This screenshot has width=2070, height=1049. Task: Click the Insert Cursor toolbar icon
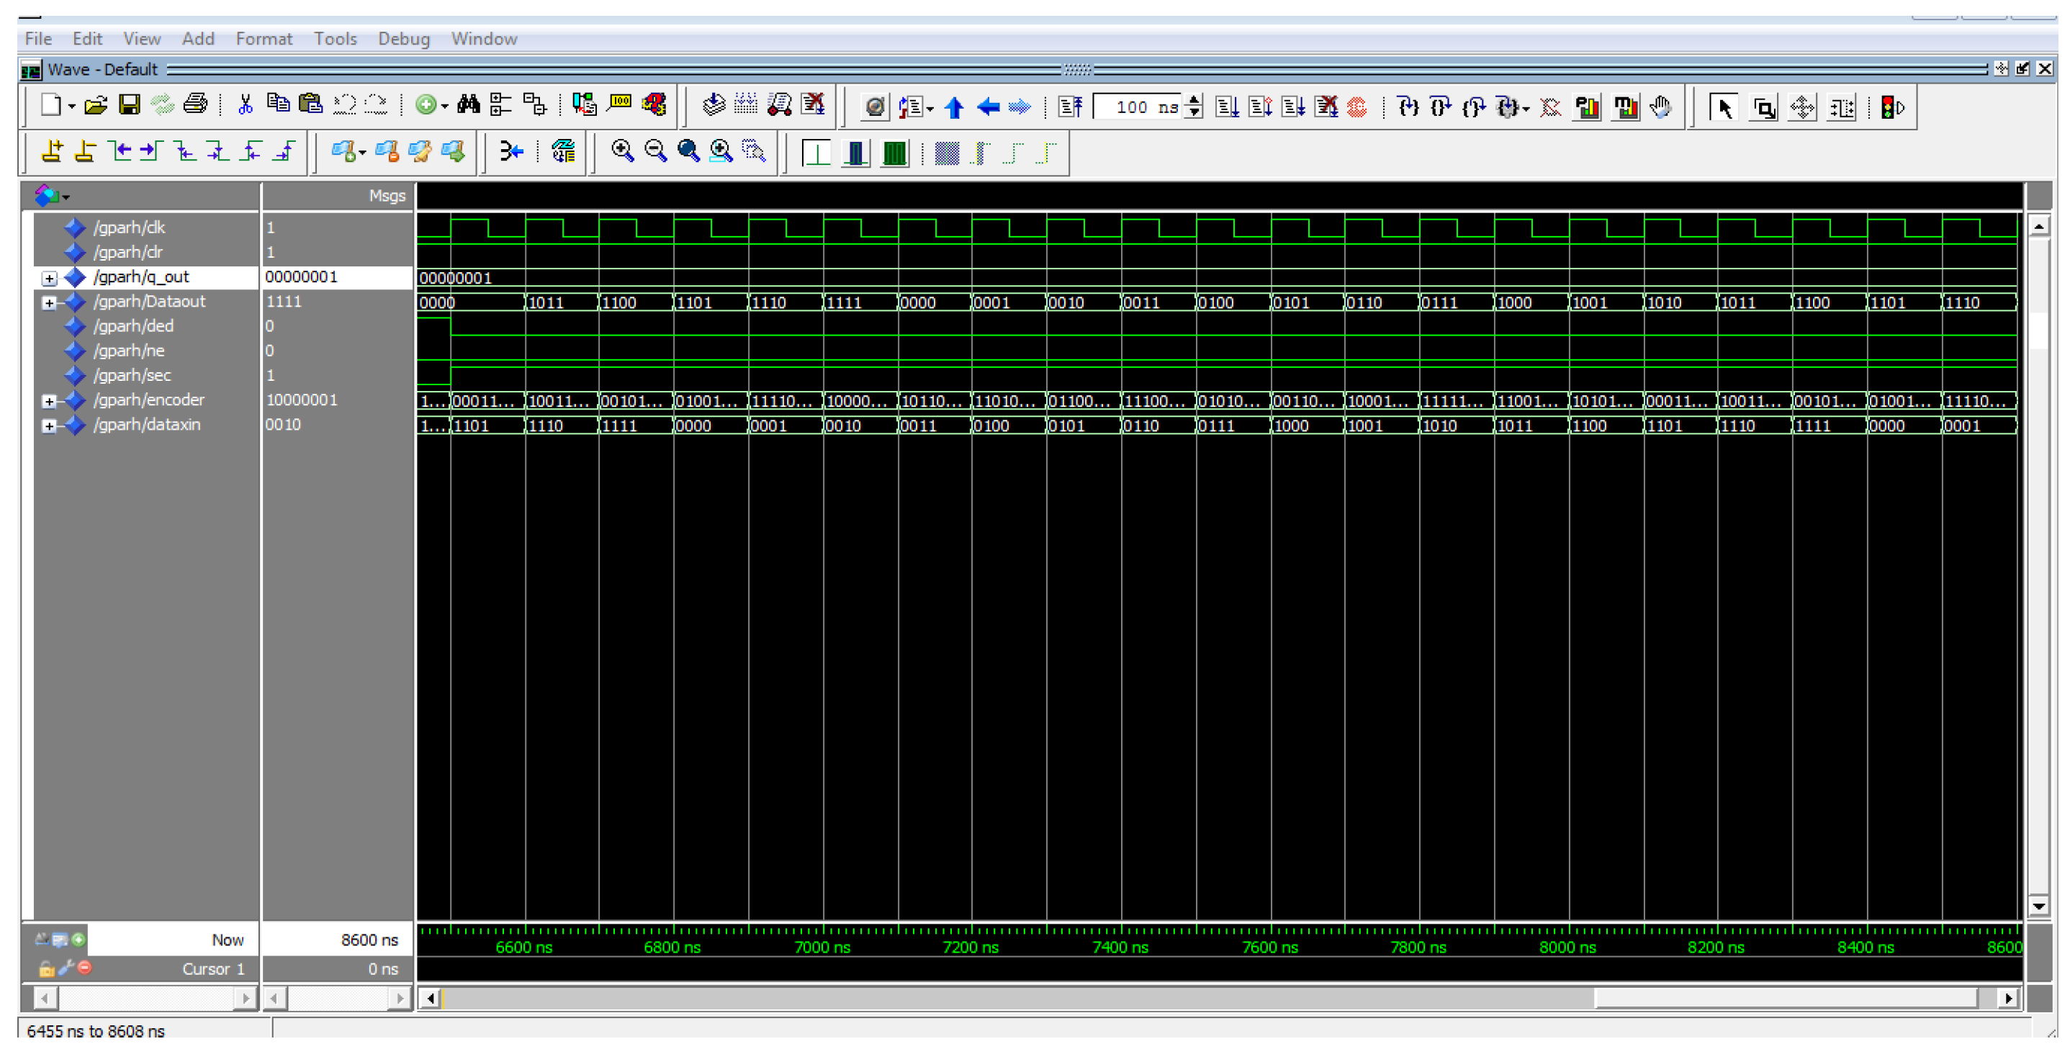(51, 150)
